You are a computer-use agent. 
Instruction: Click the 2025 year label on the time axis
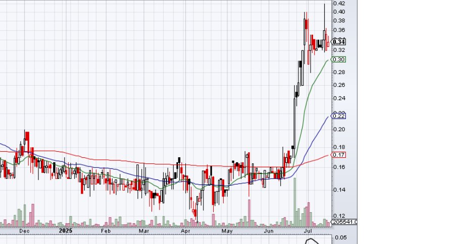(x=65, y=231)
